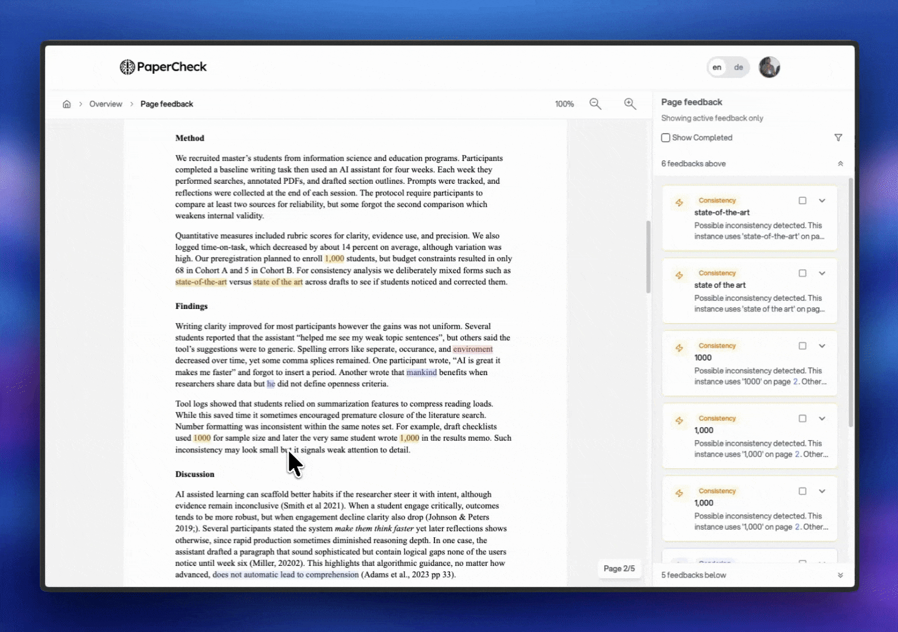Click the '1000' feedback card title
Viewport: 898px width, 632px height.
click(x=703, y=358)
